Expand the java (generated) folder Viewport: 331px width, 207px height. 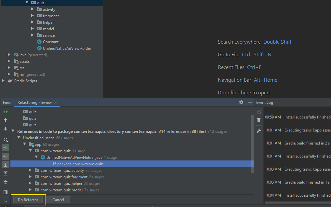coord(9,55)
